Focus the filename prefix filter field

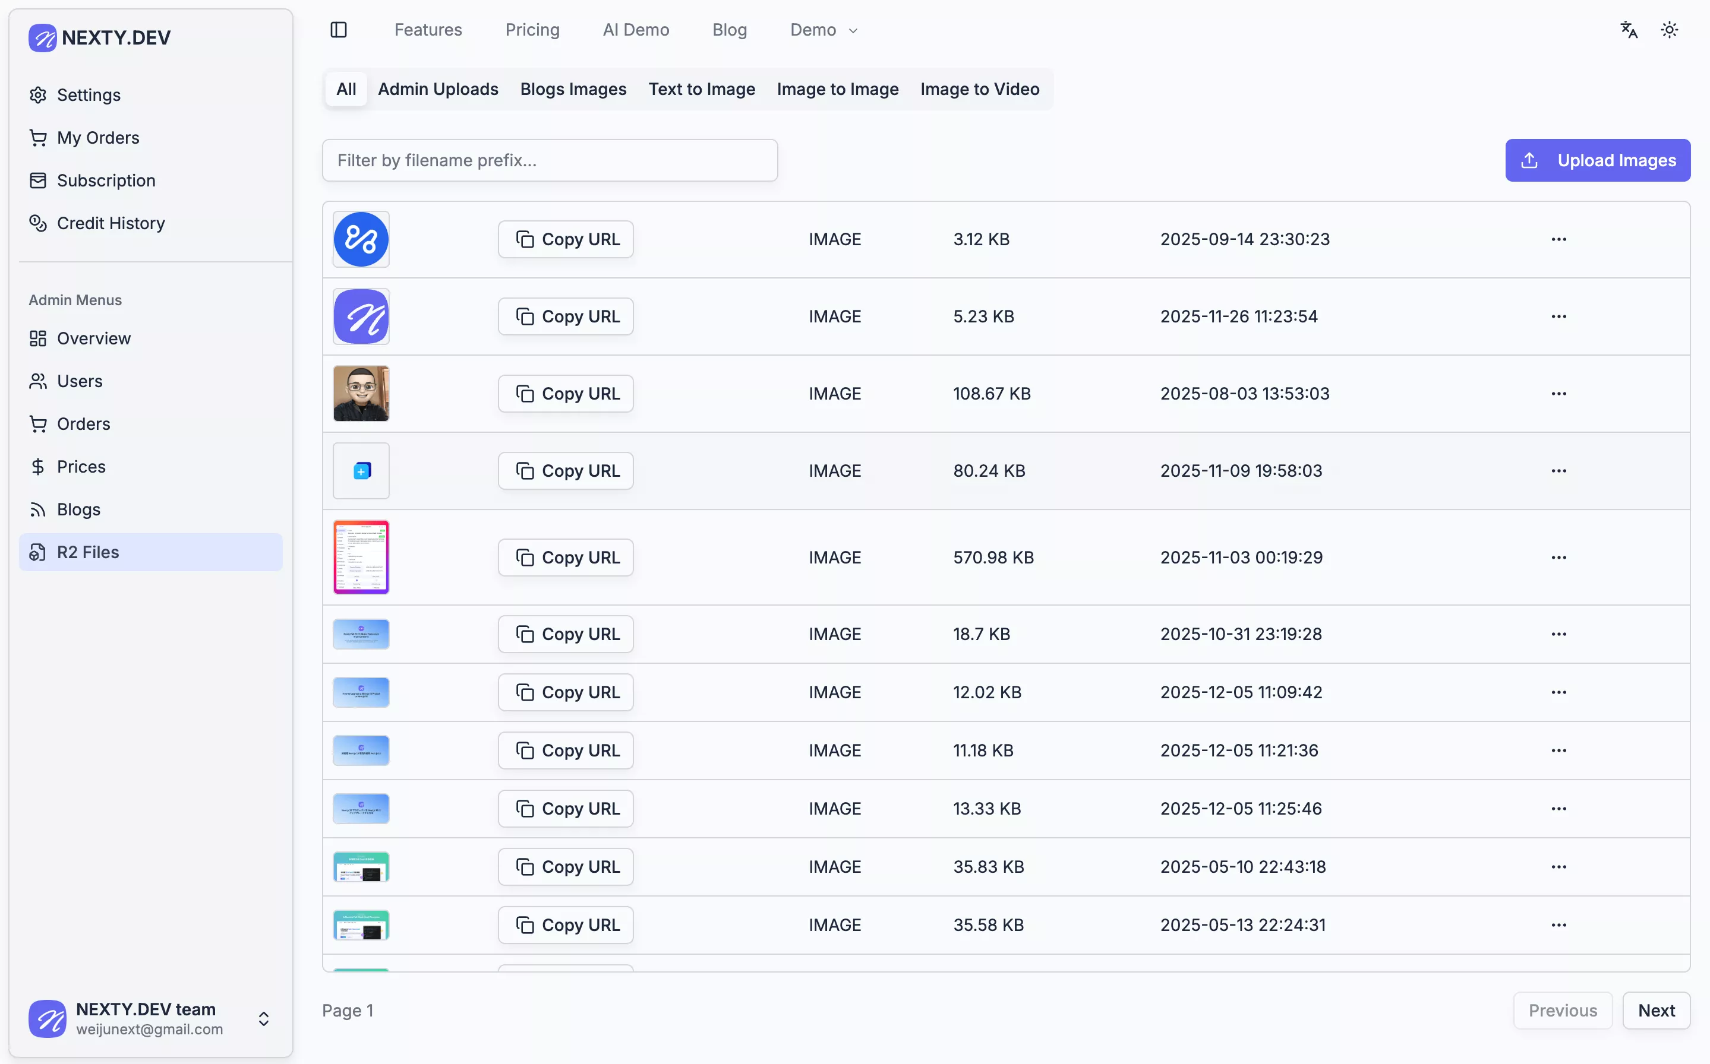(x=550, y=160)
